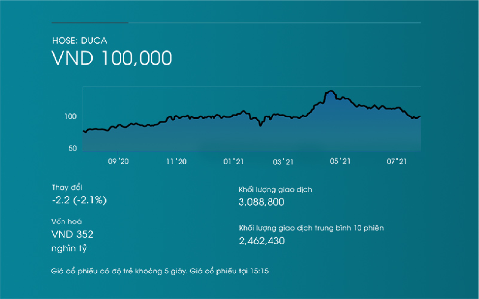Select the VND 352 market cap value
The height and width of the screenshot is (299, 479).
tap(72, 234)
